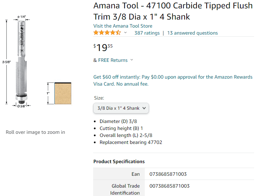Open the 387 ratings link

tap(147, 33)
